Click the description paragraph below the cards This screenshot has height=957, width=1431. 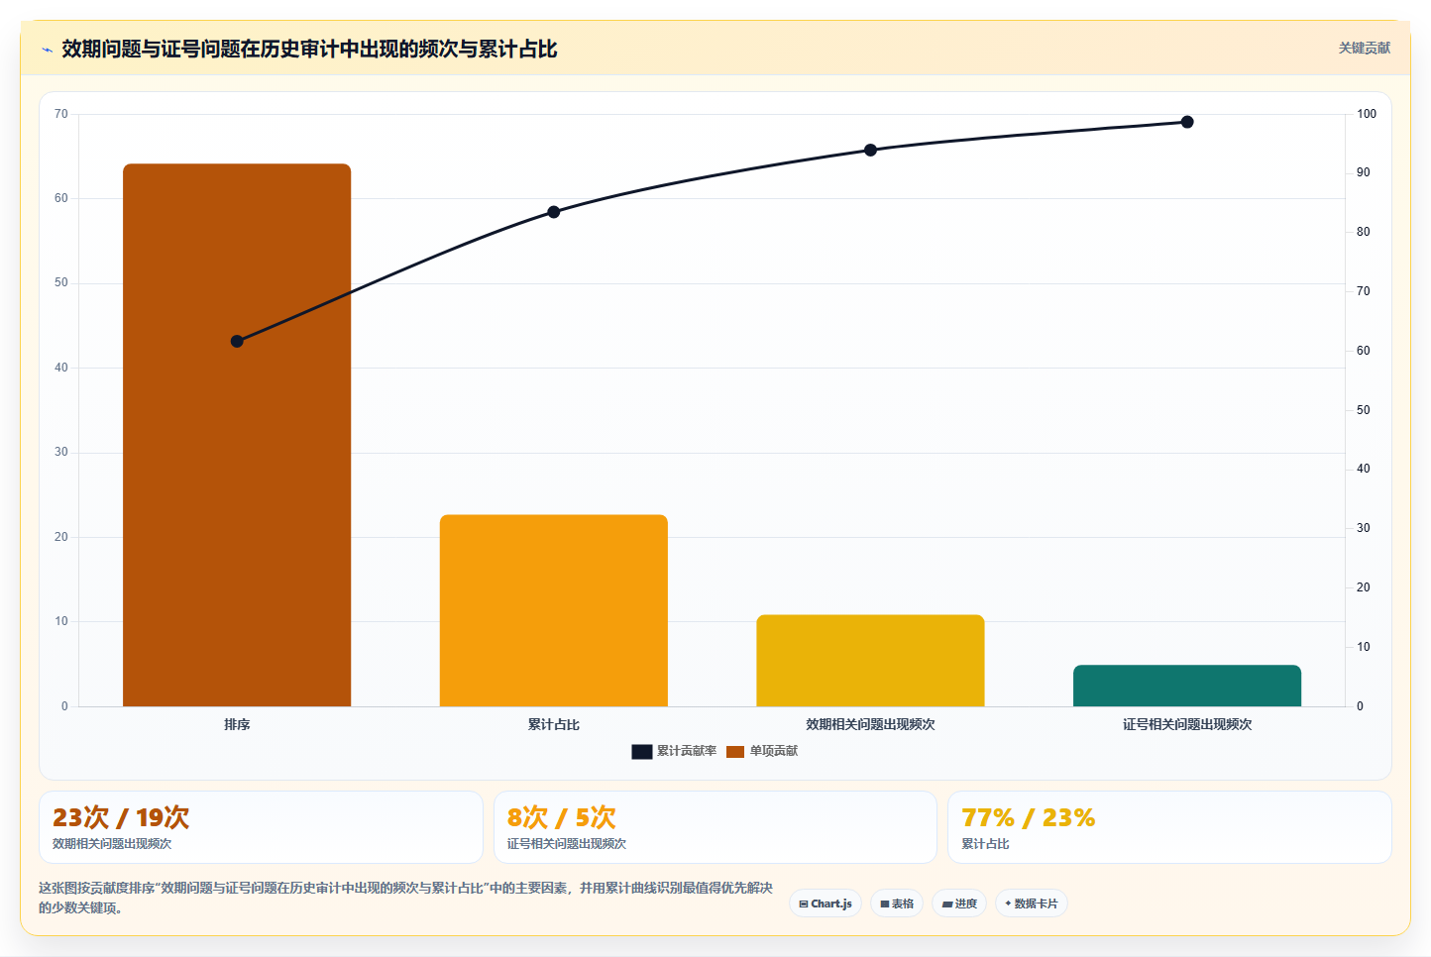tap(405, 898)
